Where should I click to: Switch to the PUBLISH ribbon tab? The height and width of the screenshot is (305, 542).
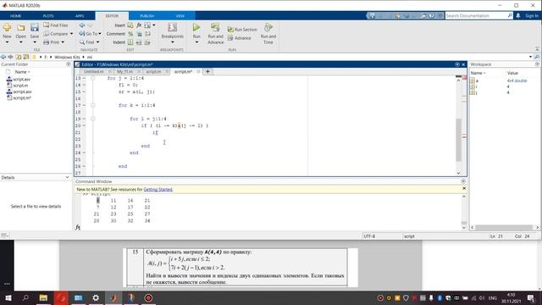click(x=147, y=16)
